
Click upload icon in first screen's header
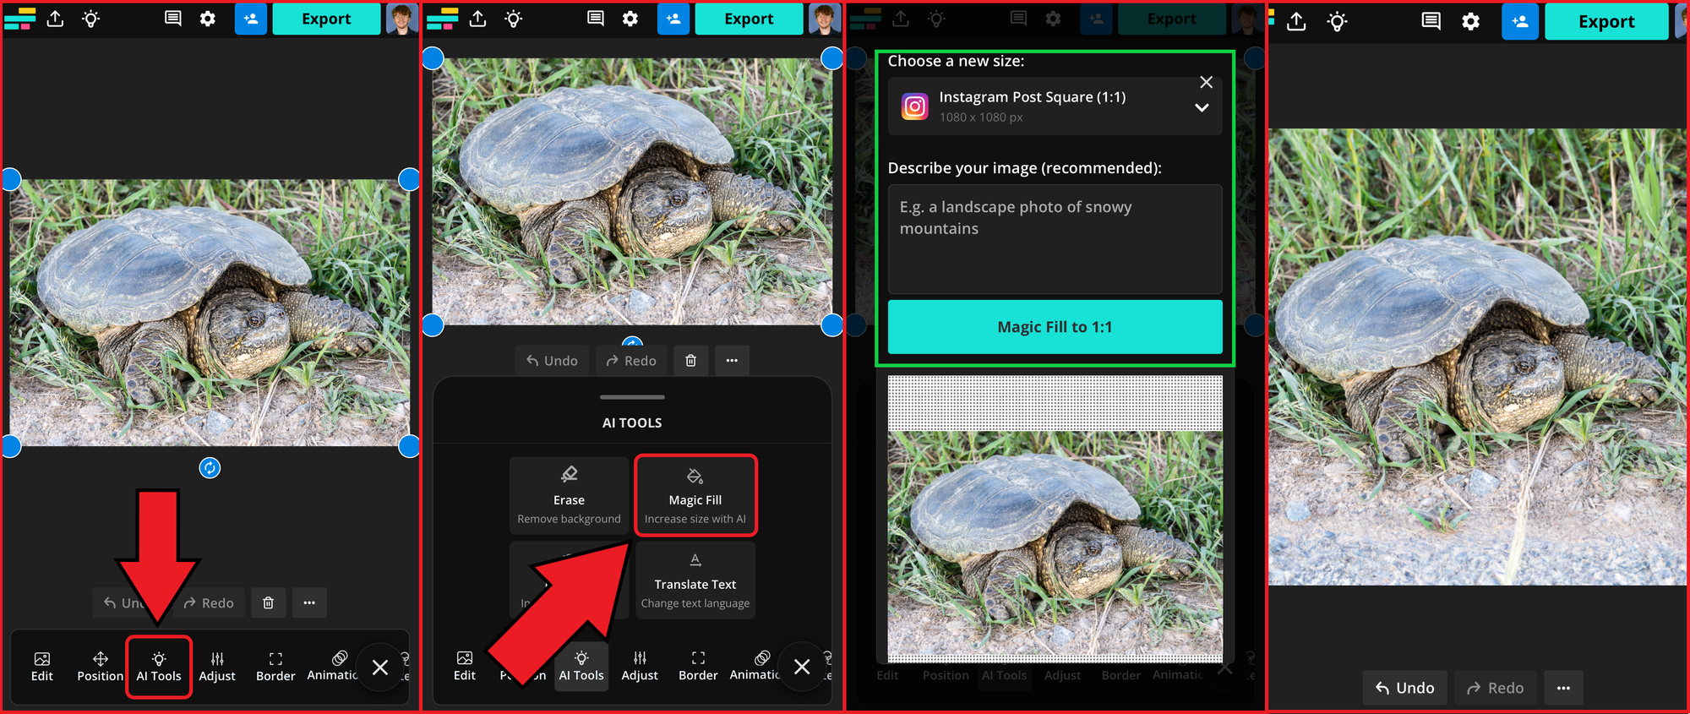tap(56, 19)
